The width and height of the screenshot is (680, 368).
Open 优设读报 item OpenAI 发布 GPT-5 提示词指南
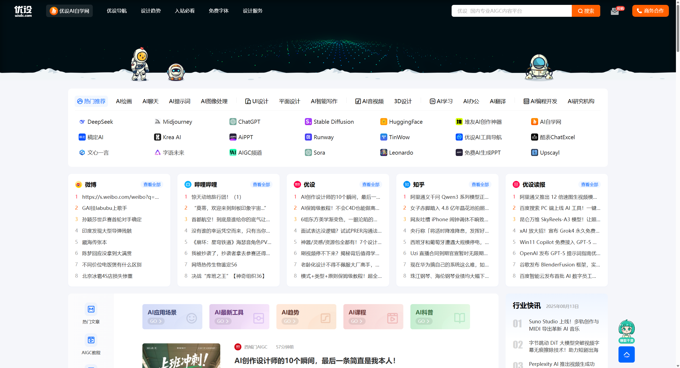point(560,253)
